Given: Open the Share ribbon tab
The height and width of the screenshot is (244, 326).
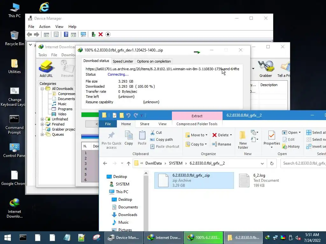Looking at the screenshot, I should point(145,124).
